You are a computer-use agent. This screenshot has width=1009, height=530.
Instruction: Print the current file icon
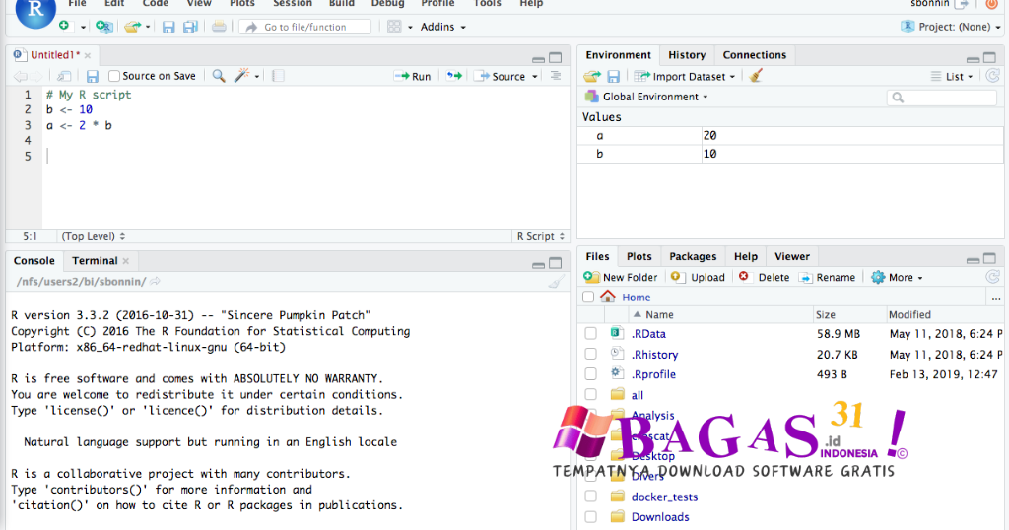pyautogui.click(x=219, y=27)
